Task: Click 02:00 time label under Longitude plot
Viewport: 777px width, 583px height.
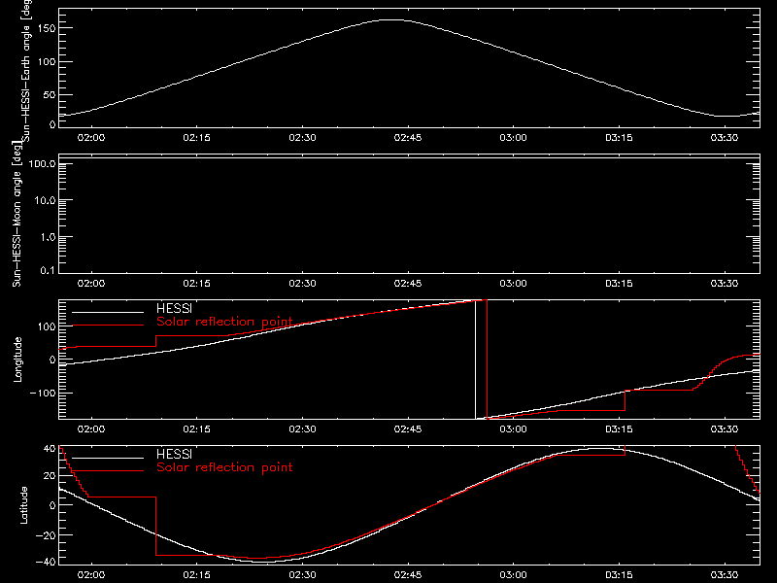Action: (x=91, y=429)
